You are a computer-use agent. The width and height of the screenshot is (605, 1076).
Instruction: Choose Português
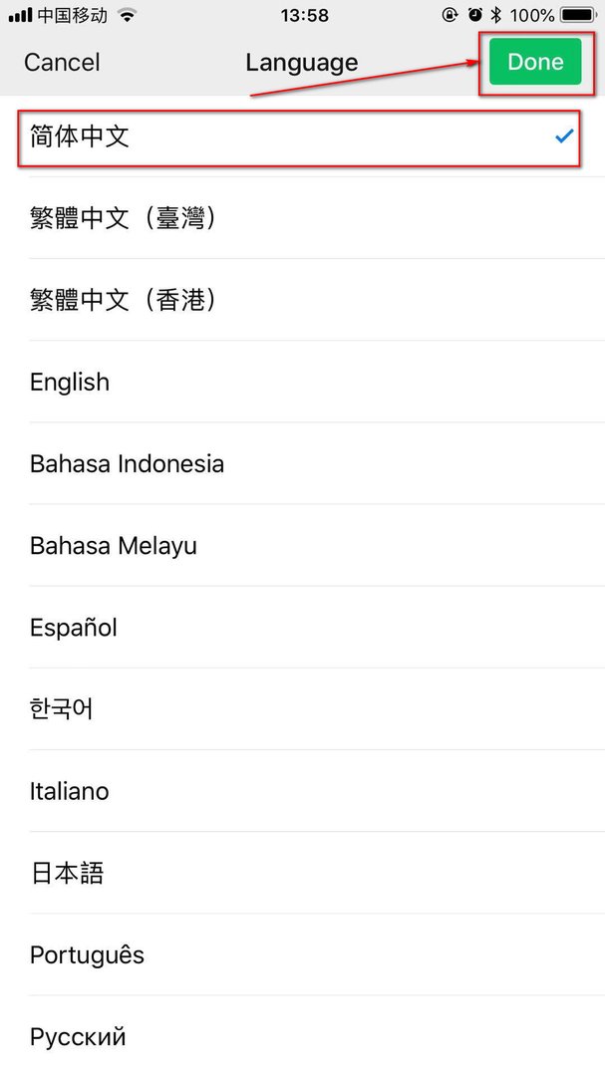coord(86,954)
